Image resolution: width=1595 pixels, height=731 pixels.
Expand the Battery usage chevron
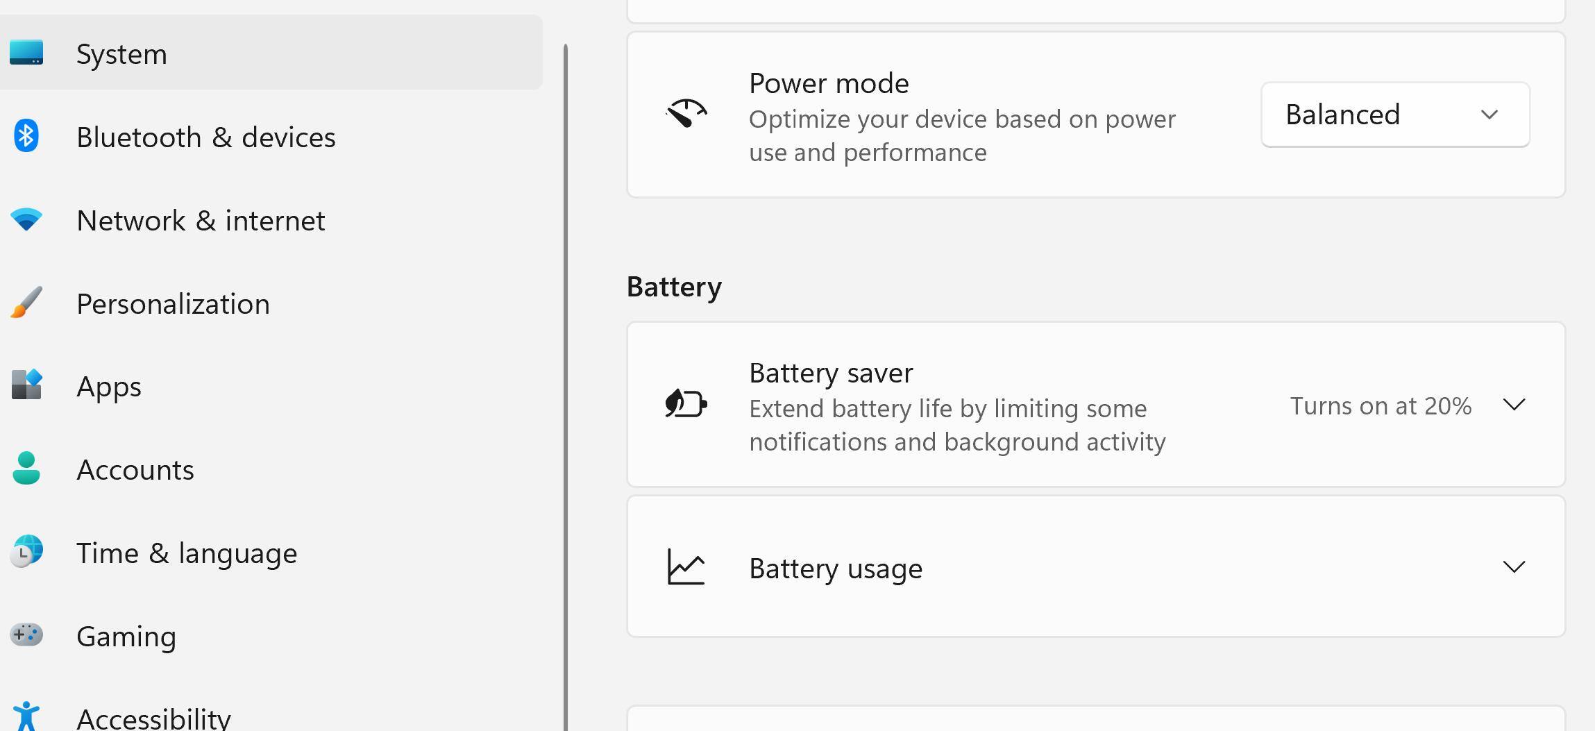[x=1514, y=567]
